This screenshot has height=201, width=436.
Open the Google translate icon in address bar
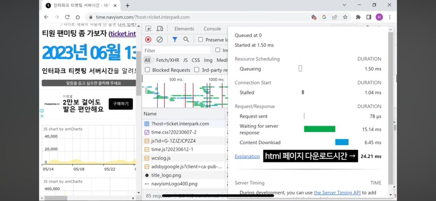(324, 17)
